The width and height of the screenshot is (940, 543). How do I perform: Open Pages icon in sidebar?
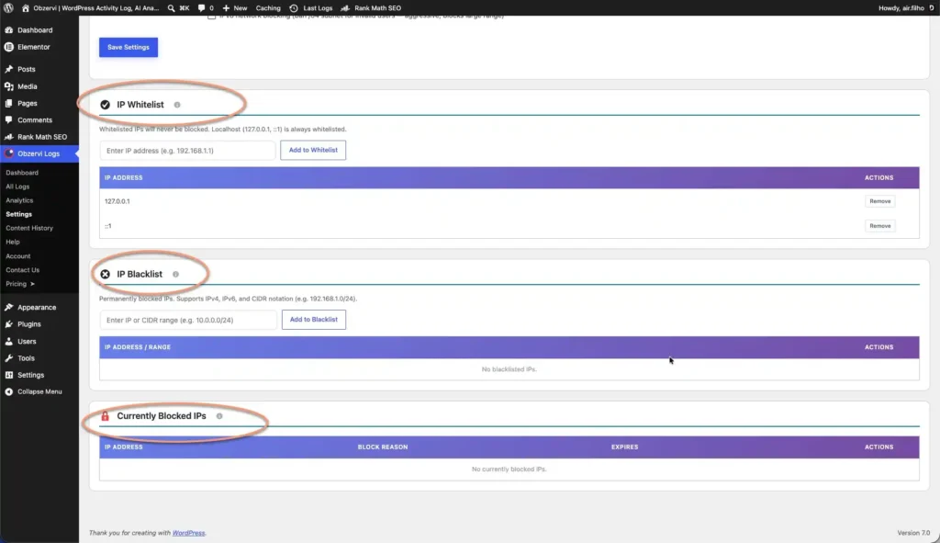click(9, 103)
